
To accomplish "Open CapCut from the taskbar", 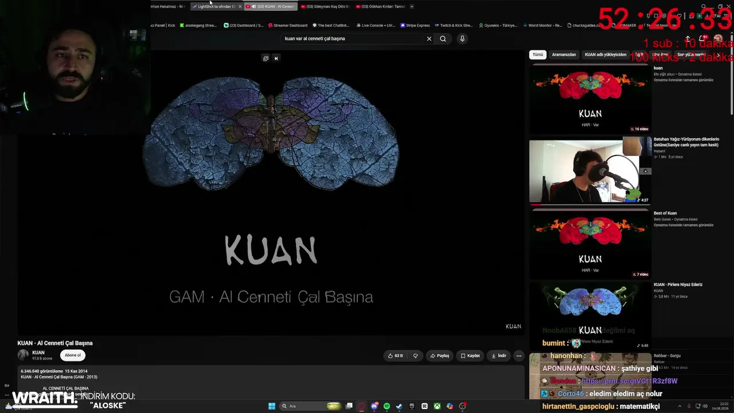I will pyautogui.click(x=424, y=406).
